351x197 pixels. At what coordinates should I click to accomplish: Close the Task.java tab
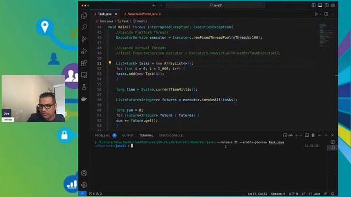(116, 14)
